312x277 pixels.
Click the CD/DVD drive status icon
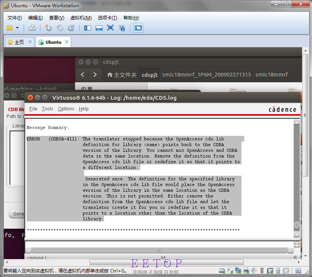230,271
